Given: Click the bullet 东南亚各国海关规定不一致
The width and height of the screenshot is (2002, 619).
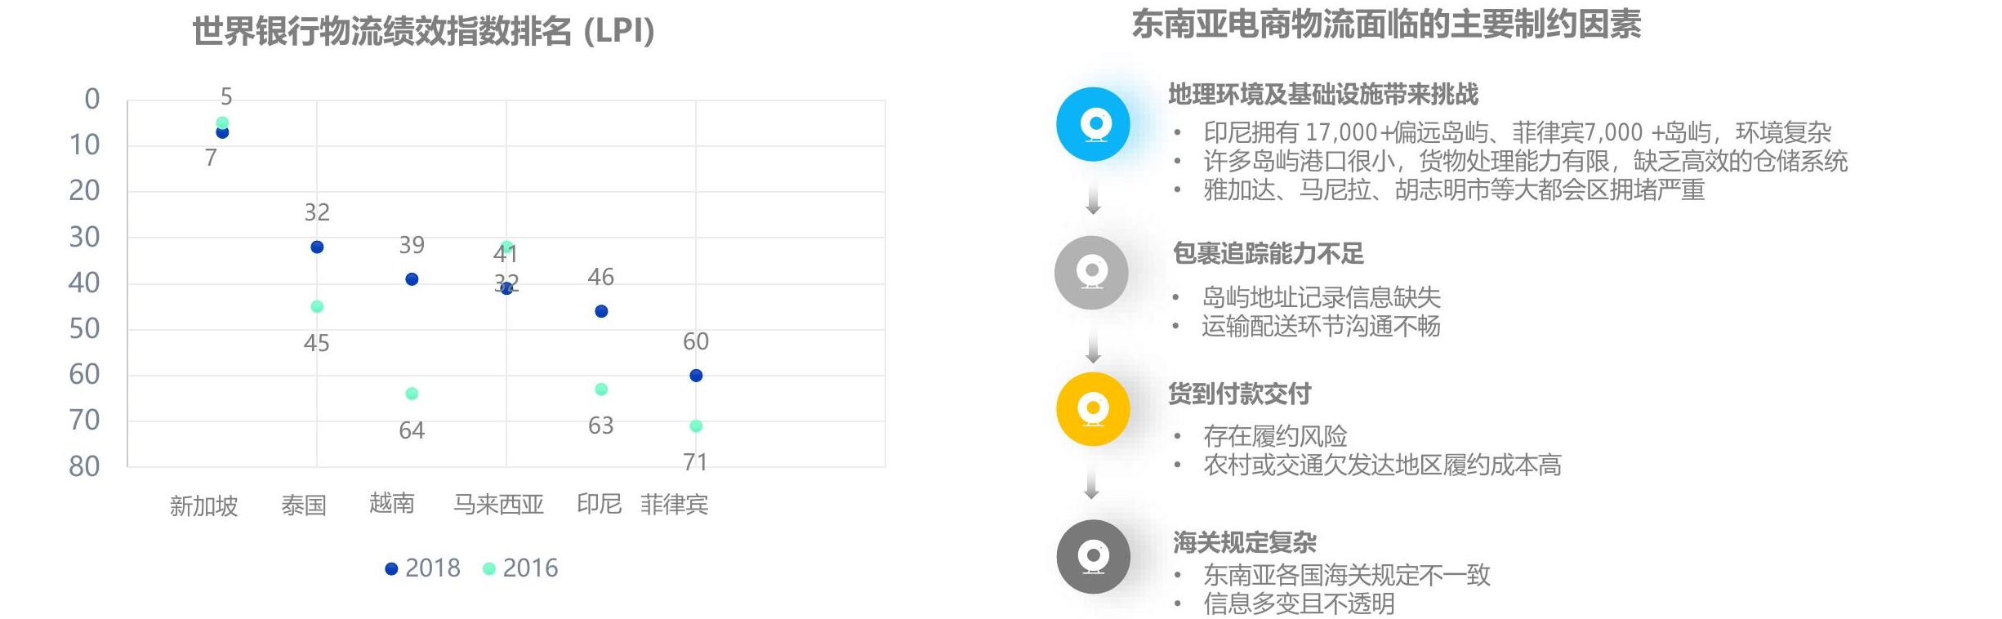Looking at the screenshot, I should point(1347,575).
